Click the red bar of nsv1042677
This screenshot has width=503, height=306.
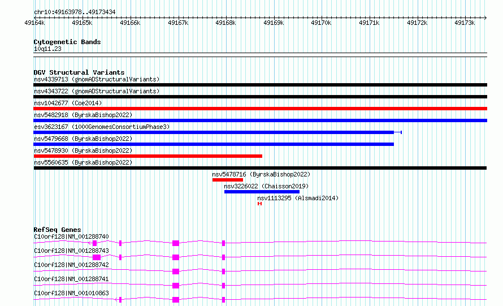pyautogui.click(x=260, y=109)
